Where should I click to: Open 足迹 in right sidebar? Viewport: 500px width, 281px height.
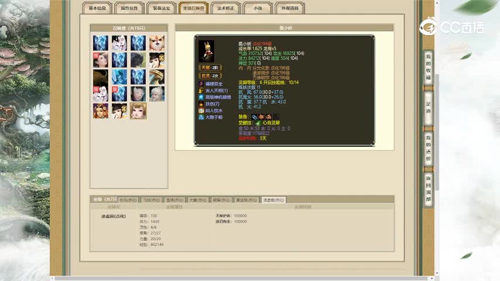428,108
